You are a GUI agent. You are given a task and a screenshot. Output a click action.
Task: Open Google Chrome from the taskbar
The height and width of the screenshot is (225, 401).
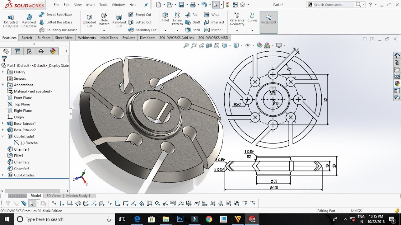(209, 219)
